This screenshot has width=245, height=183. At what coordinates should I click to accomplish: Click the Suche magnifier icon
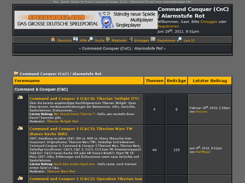click(91, 39)
